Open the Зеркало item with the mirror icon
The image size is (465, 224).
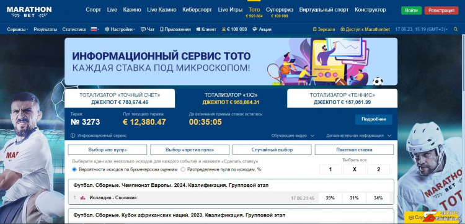click(x=324, y=29)
